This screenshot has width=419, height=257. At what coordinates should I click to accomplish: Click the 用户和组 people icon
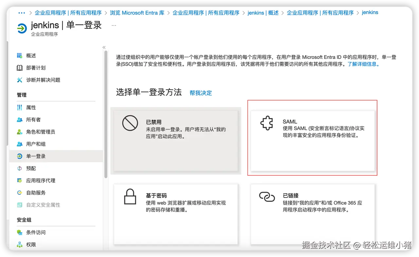coord(20,144)
